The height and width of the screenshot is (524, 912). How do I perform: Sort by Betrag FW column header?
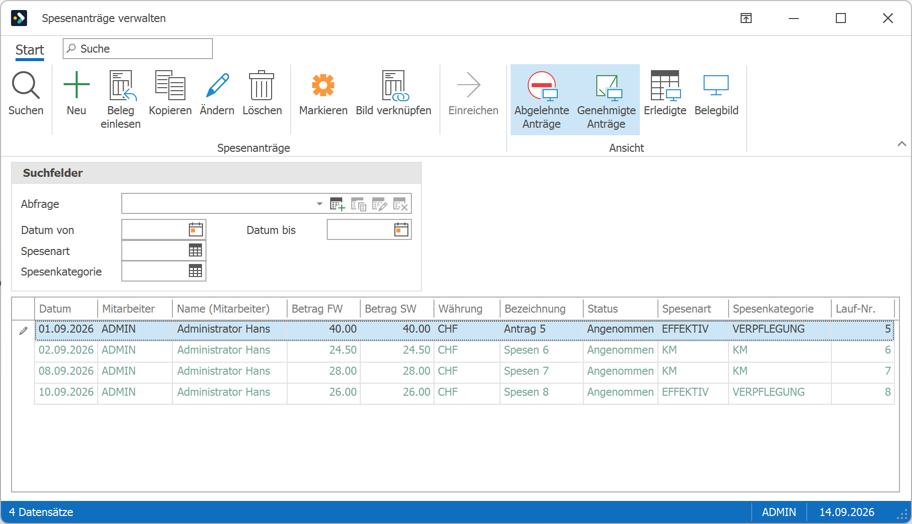point(323,309)
